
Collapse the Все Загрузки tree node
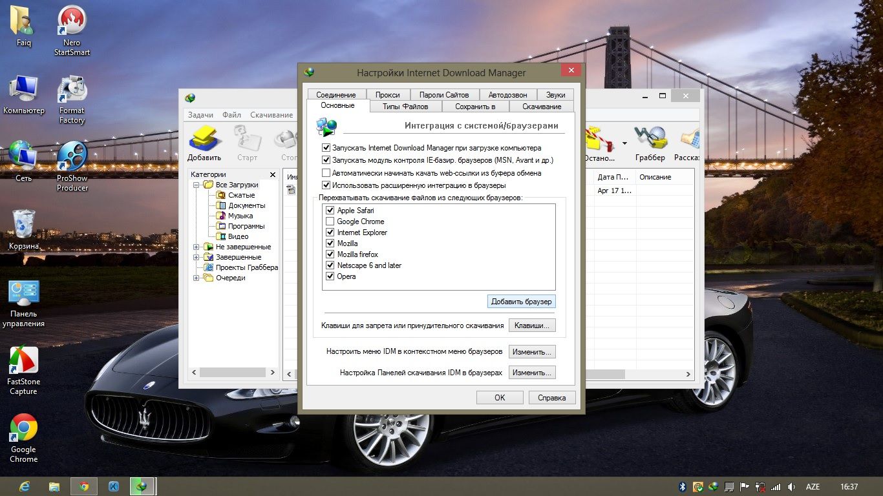pos(197,185)
